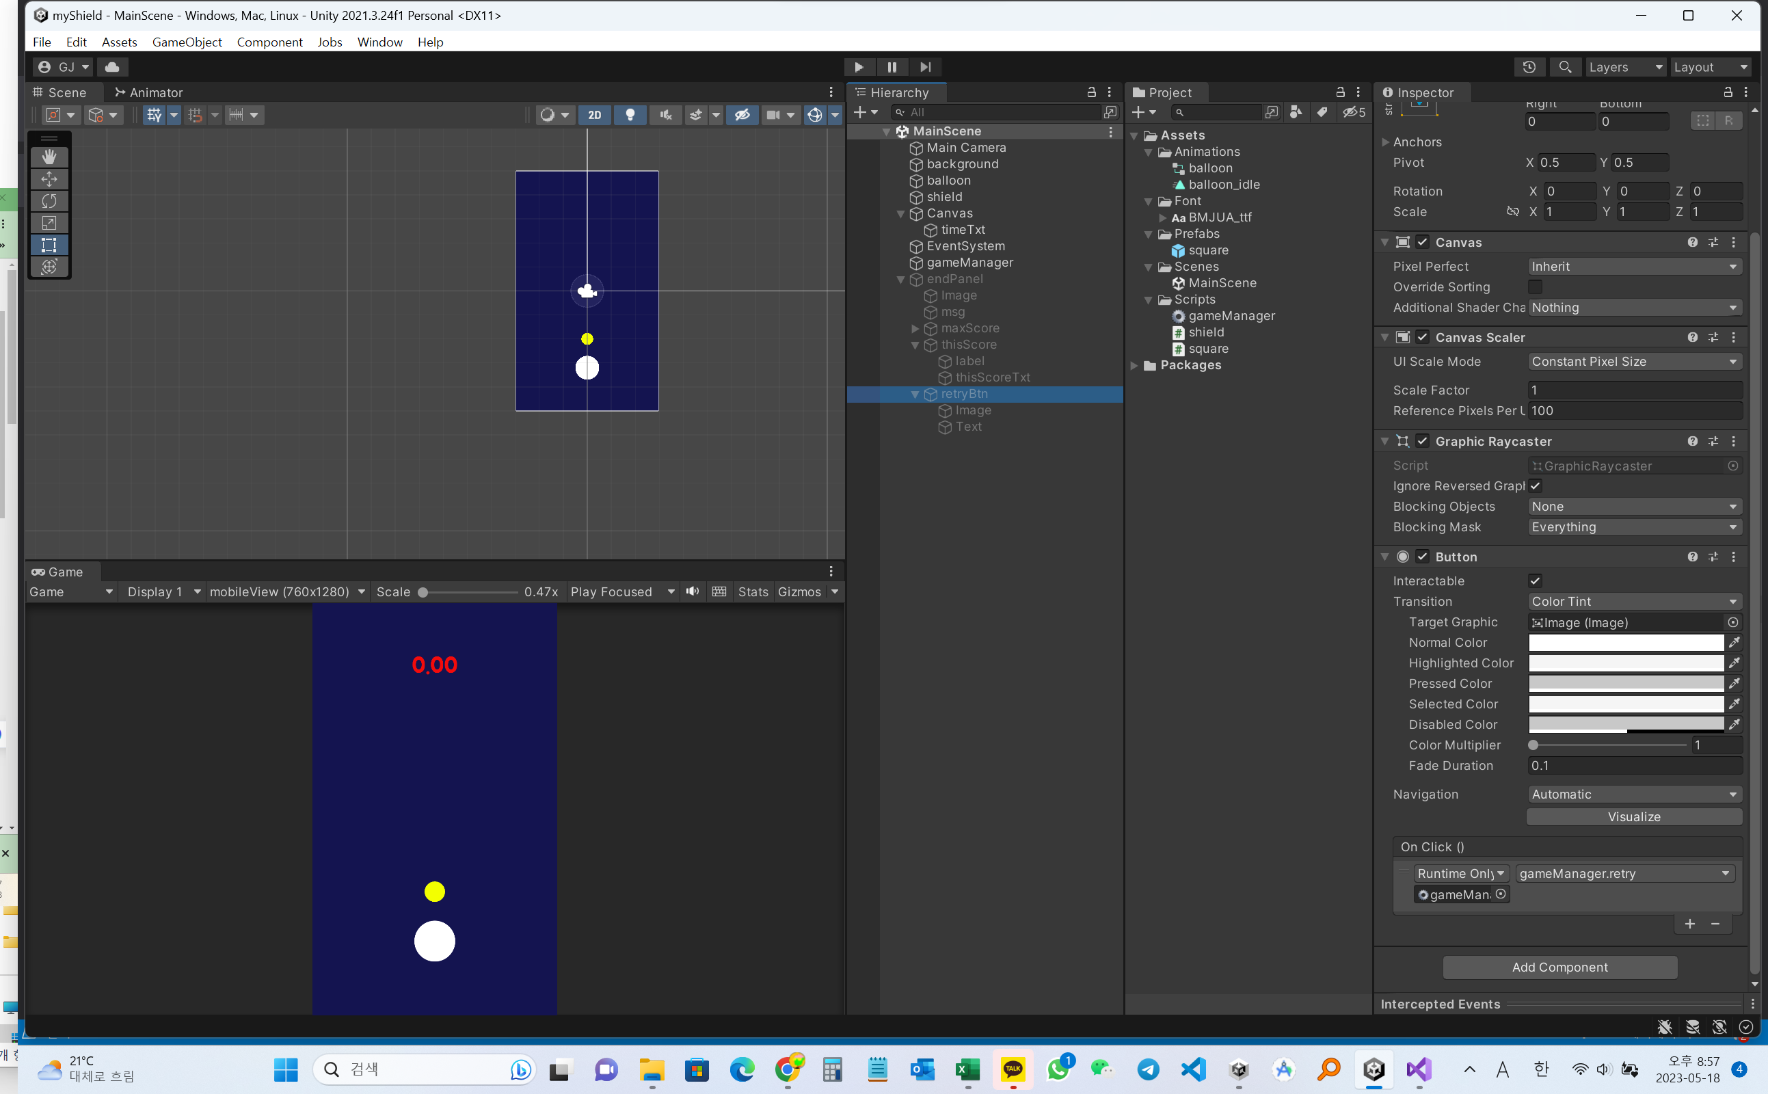The width and height of the screenshot is (1768, 1094).
Task: Toggle the Gizmos globe icon in Scene
Action: tap(815, 114)
